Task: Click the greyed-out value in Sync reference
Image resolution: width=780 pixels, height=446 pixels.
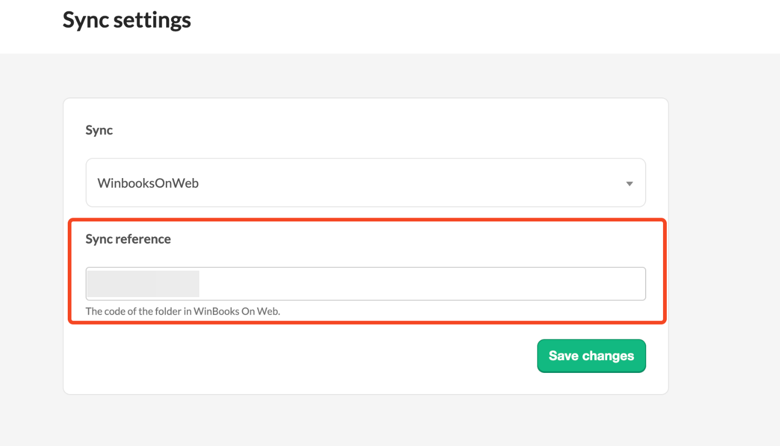Action: (143, 284)
